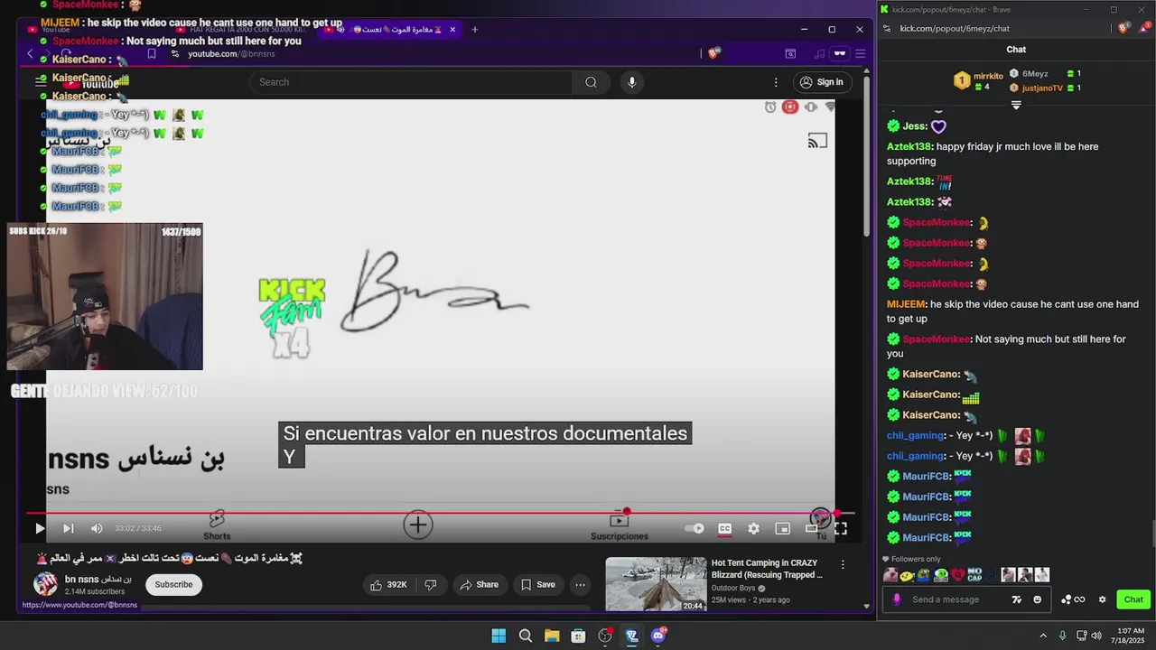The height and width of the screenshot is (650, 1156).
Task: Open YouTube player settings gear
Action: click(x=753, y=528)
